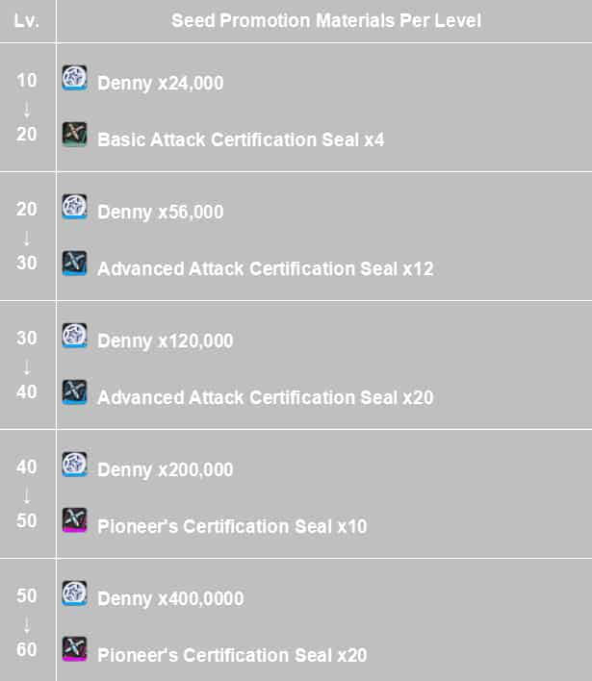Select the Denny x400,0000 text
This screenshot has width=592, height=681.
tap(170, 599)
